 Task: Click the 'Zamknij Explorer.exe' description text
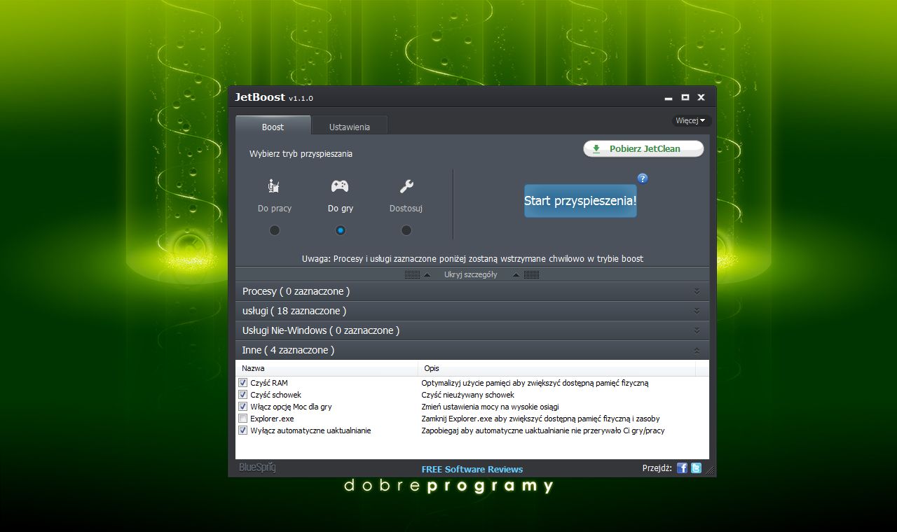[x=540, y=419]
